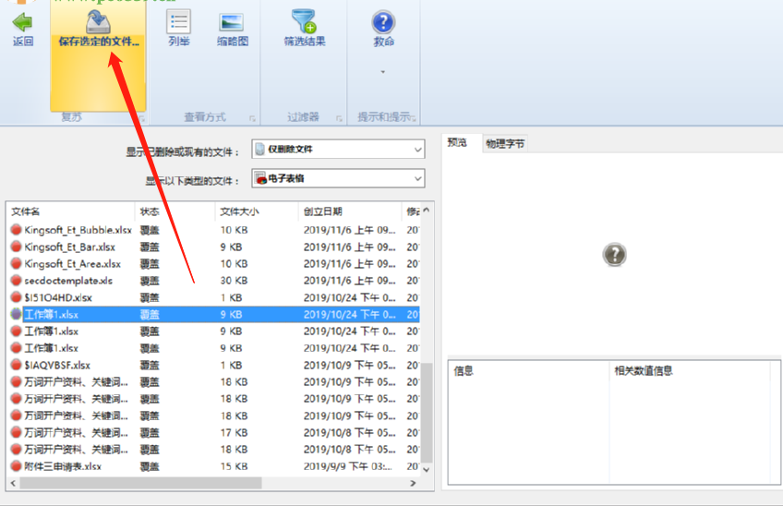Click the 保存选定的文件 save icon
783x506 pixels.
(98, 21)
